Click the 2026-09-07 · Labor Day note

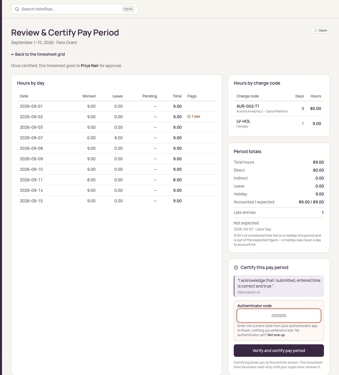(x=252, y=229)
